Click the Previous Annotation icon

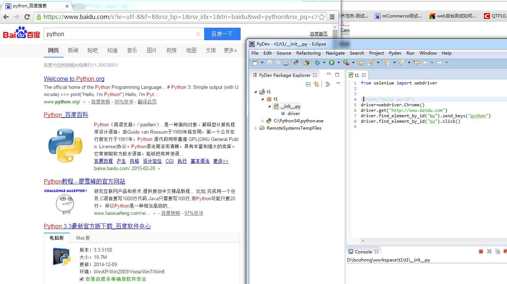coord(401,63)
